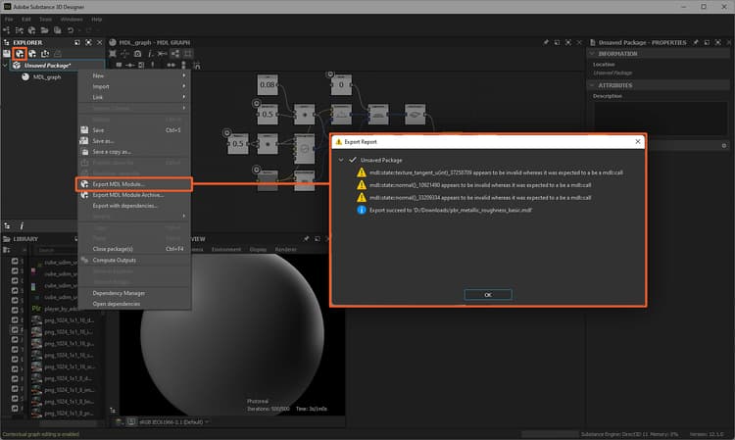Choose Save as... in the context menu

click(134, 141)
